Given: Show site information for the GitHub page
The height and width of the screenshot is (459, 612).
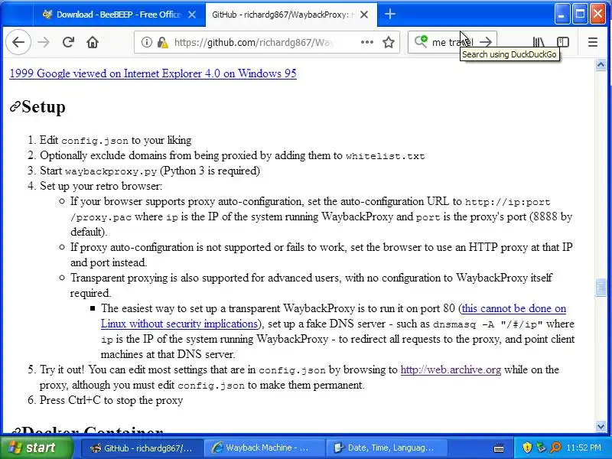Looking at the screenshot, I should (x=146, y=42).
